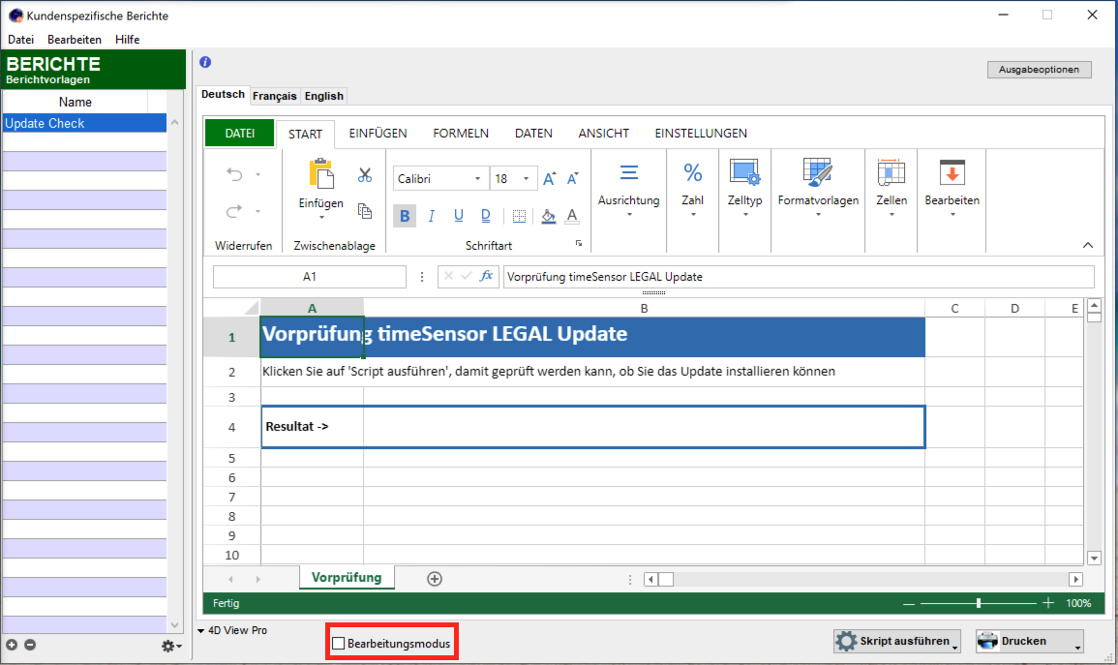The height and width of the screenshot is (665, 1118).
Task: Open the gear options menu in sidebar
Action: [171, 646]
